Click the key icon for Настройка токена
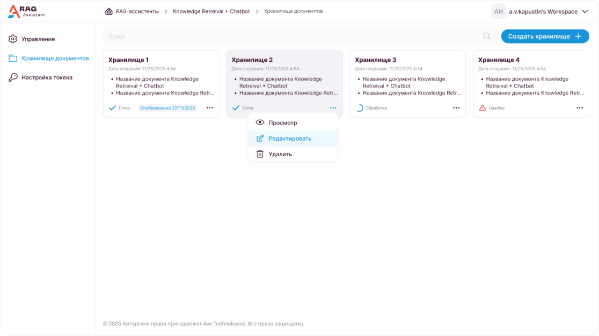 pyautogui.click(x=13, y=77)
